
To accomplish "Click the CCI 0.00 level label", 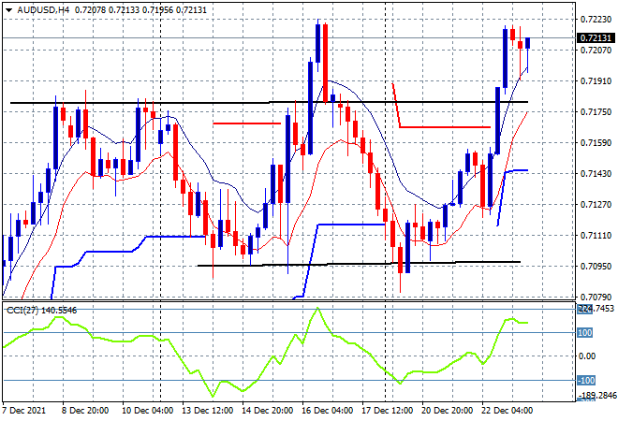I will tap(586, 356).
